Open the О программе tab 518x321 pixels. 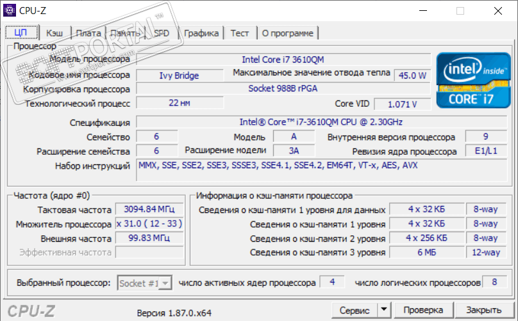(x=287, y=33)
